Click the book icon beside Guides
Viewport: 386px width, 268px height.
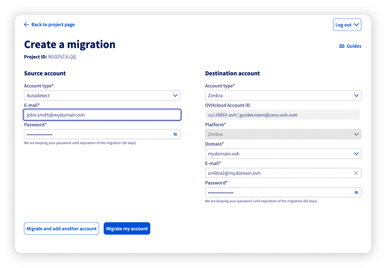pos(342,46)
